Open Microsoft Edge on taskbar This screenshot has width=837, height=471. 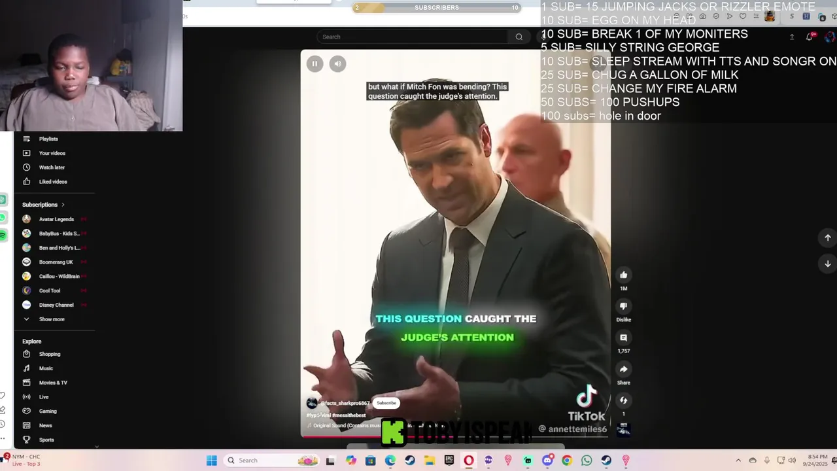point(390,461)
